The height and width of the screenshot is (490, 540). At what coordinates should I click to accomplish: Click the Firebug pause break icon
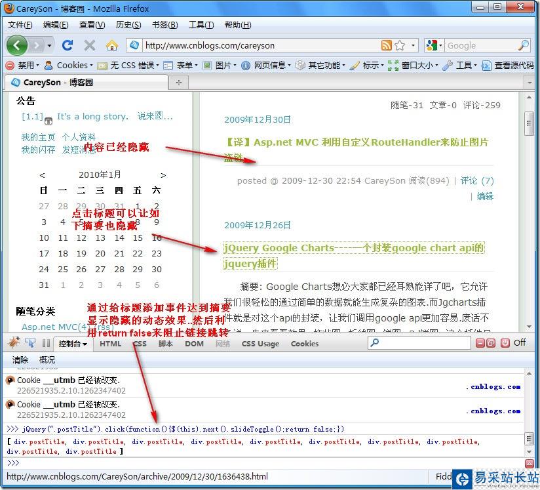[x=46, y=343]
